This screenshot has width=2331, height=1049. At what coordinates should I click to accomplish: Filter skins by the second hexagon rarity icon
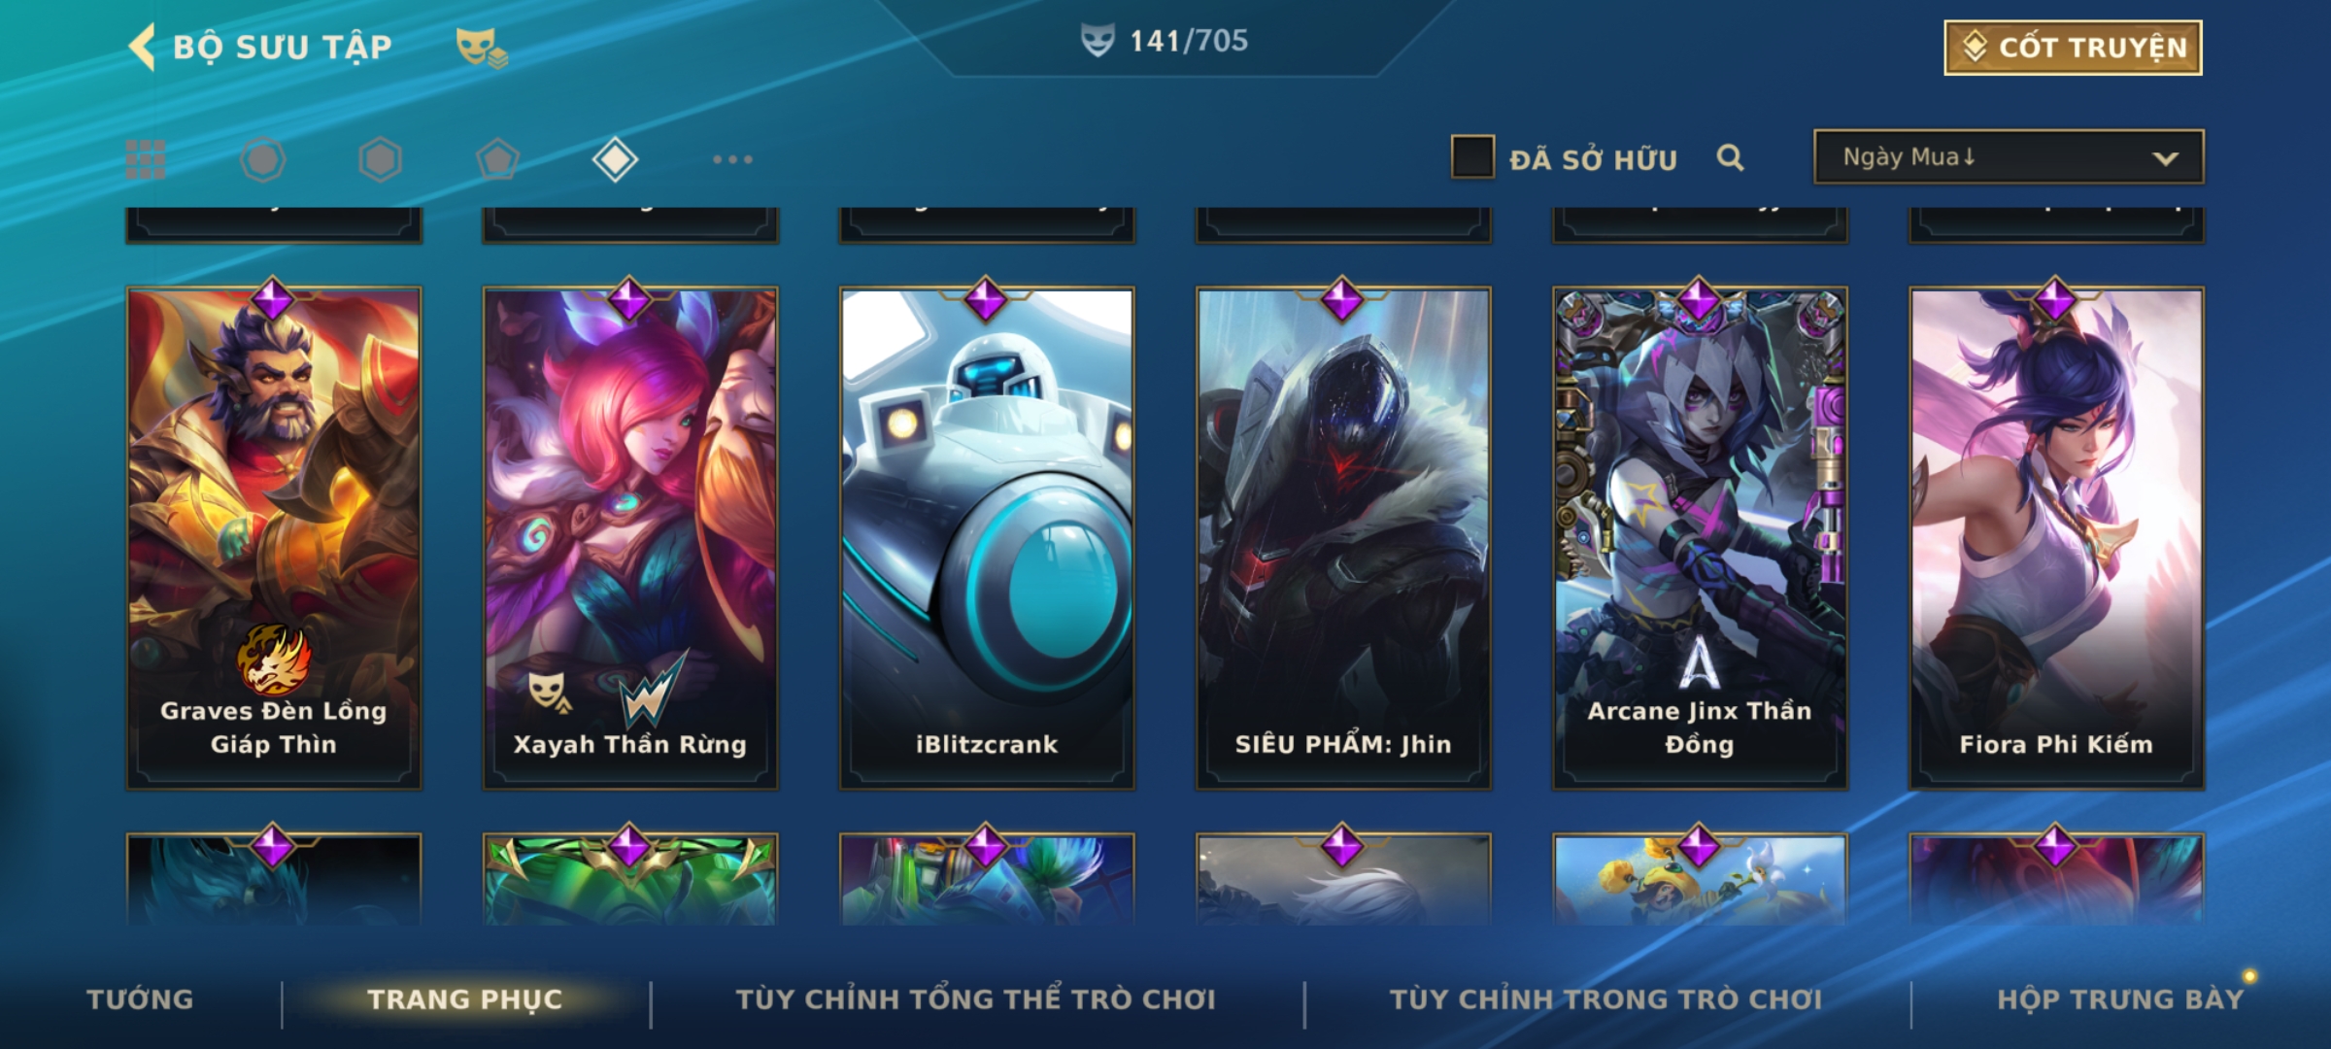tap(380, 159)
